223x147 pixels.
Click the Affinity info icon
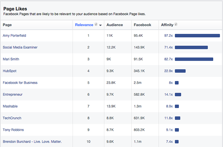(x=176, y=24)
